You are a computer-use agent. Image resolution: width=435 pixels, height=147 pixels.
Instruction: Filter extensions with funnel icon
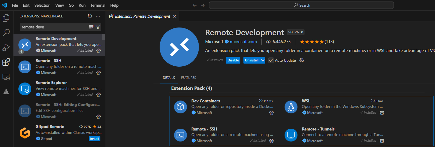pyautogui.click(x=98, y=27)
